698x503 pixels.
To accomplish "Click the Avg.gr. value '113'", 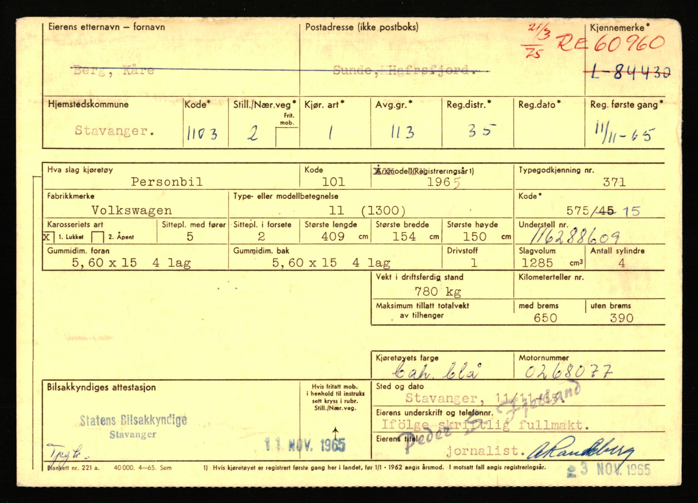I will pyautogui.click(x=402, y=132).
